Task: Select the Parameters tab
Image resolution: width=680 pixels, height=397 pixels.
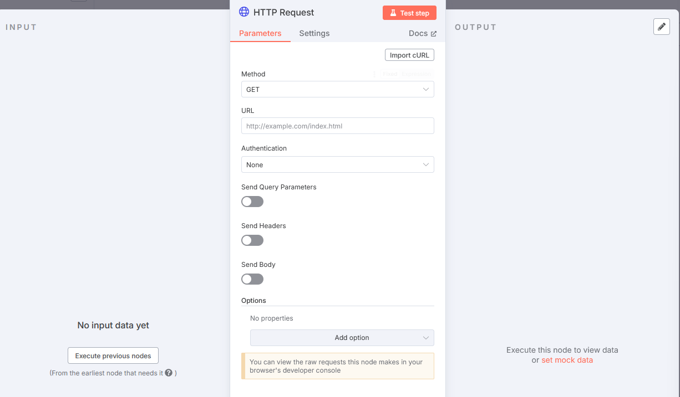Action: [260, 33]
